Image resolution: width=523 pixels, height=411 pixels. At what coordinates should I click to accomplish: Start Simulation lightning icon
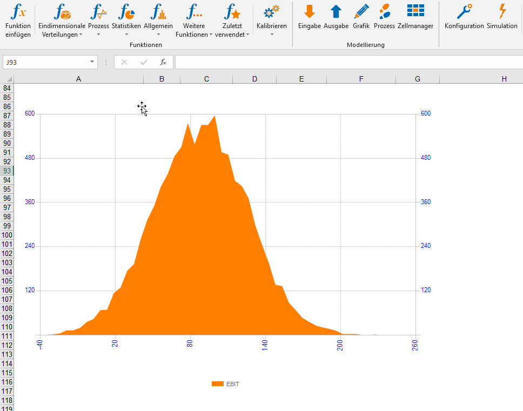[x=502, y=11]
